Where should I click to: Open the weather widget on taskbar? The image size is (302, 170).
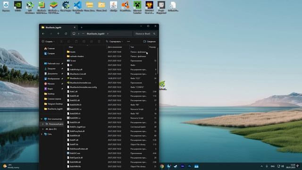pyautogui.click(x=11, y=166)
